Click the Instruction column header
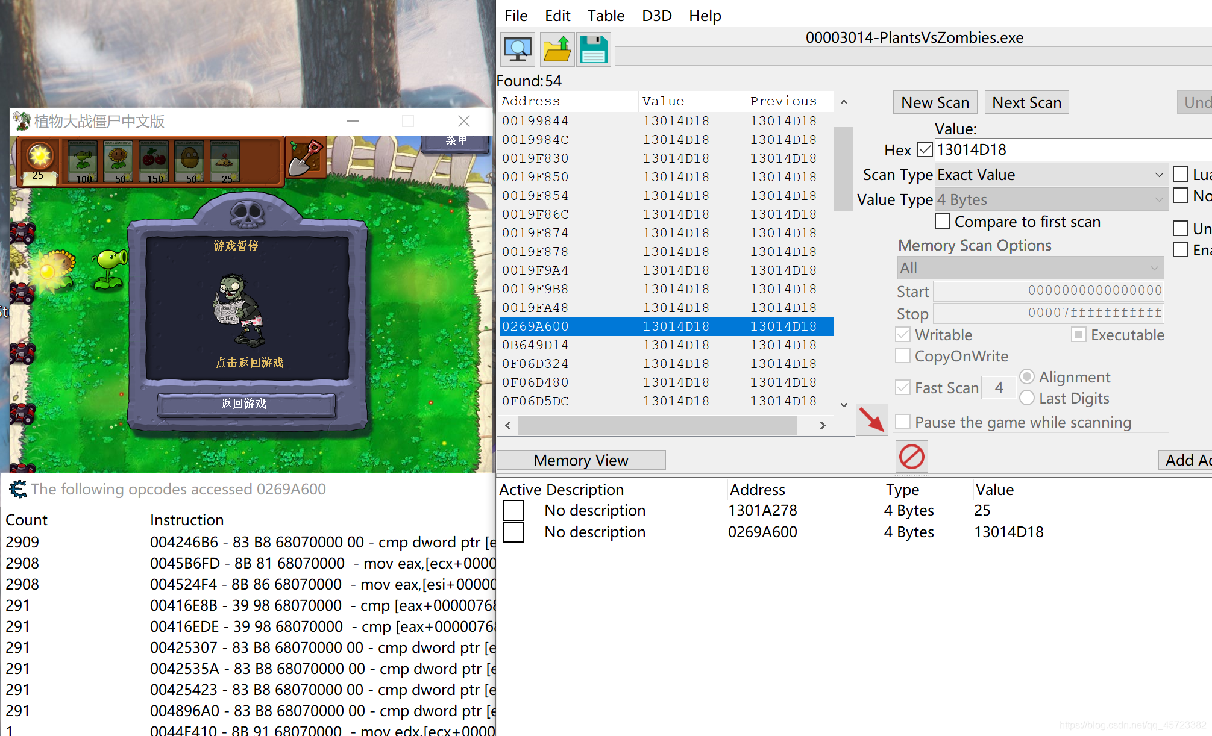1212x736 pixels. click(321, 520)
